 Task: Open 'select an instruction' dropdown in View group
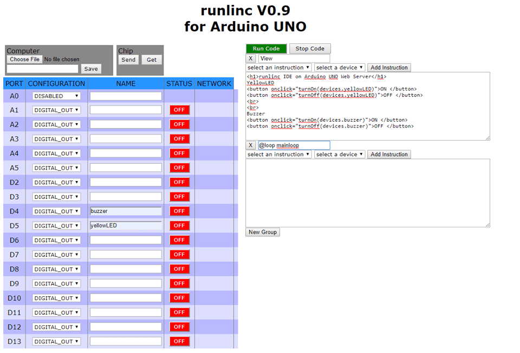(x=278, y=68)
